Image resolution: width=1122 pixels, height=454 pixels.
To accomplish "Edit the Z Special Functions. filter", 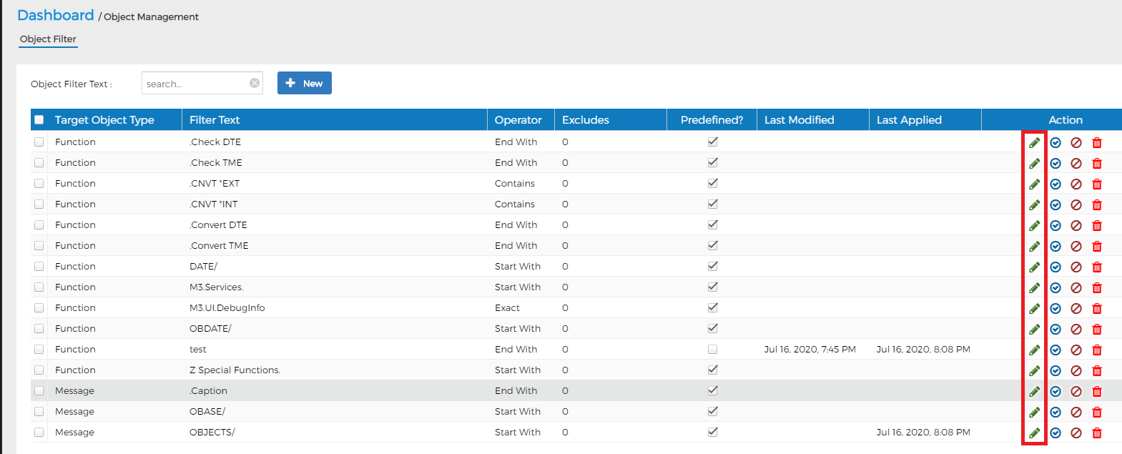I will [x=1034, y=370].
